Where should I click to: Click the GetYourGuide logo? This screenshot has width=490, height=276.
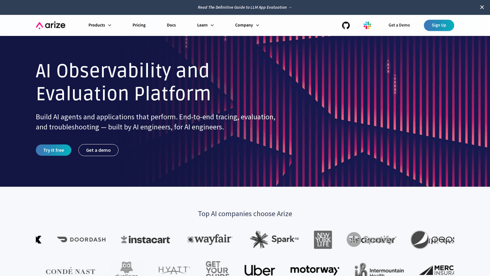[x=217, y=268]
